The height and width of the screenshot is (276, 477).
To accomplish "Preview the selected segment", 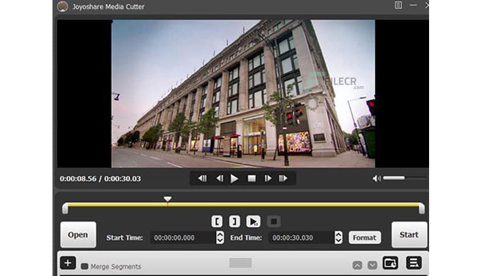I will [253, 222].
